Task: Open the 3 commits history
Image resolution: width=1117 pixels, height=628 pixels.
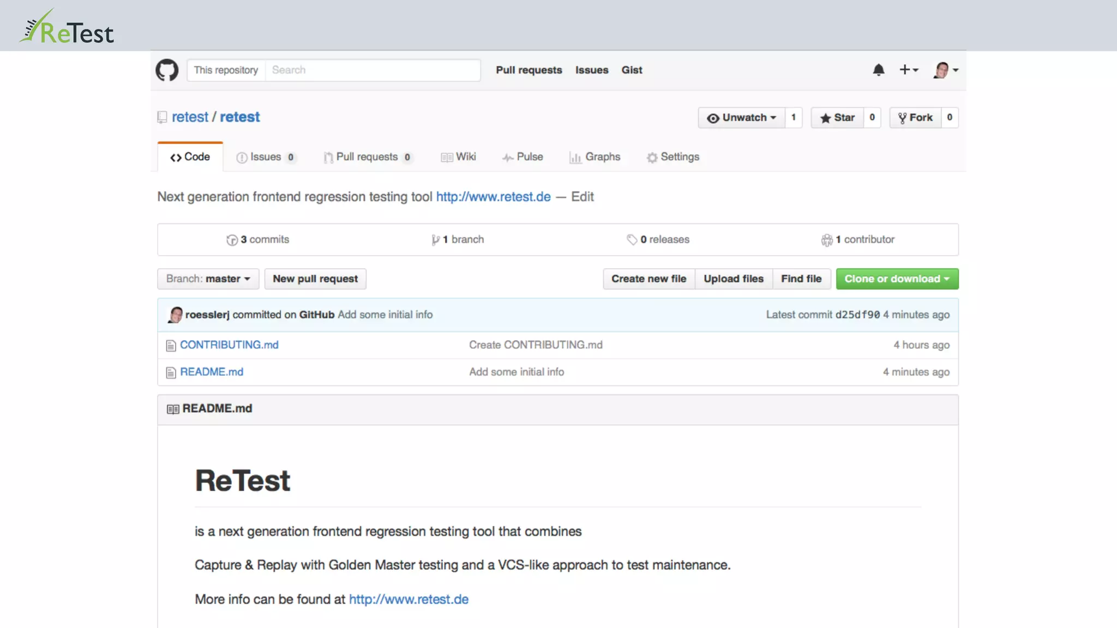Action: coord(258,239)
